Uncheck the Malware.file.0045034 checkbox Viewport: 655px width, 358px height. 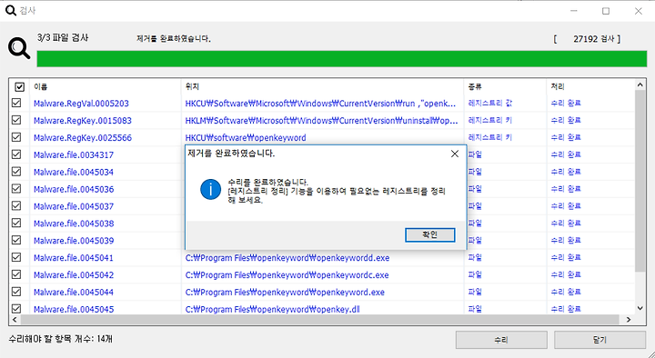pos(16,171)
